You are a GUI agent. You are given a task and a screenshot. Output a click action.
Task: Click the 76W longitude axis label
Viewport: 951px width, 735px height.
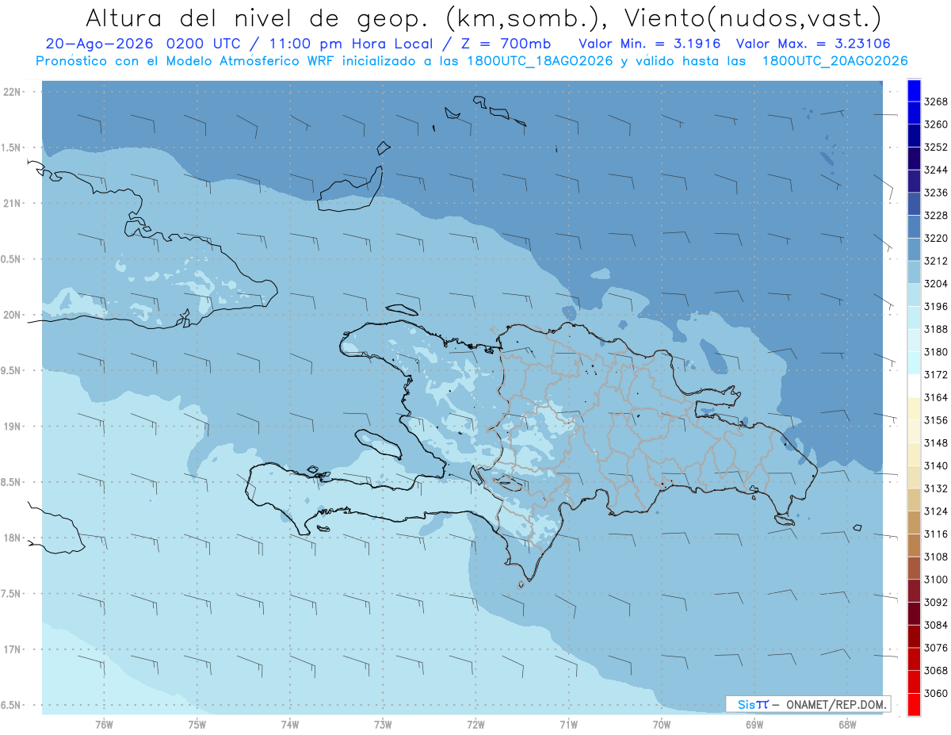click(104, 724)
